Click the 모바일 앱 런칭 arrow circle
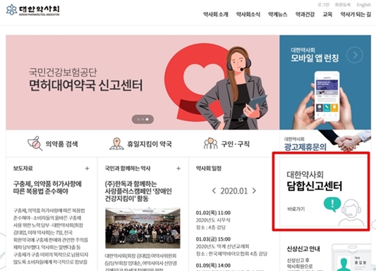 point(355,55)
